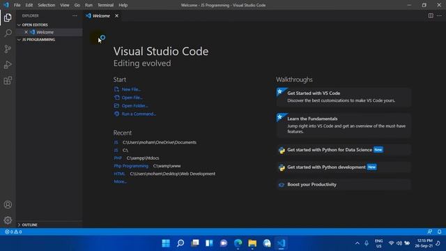Open the Run and Debug view
The height and width of the screenshot is (251, 446).
(x=8, y=65)
